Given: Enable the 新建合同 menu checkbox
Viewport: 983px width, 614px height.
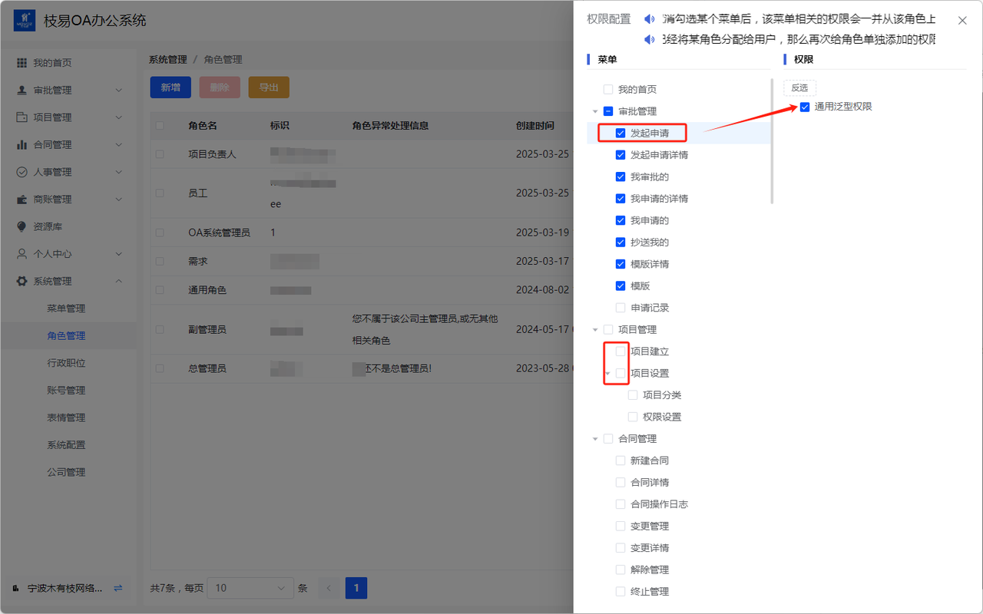Looking at the screenshot, I should 621,460.
